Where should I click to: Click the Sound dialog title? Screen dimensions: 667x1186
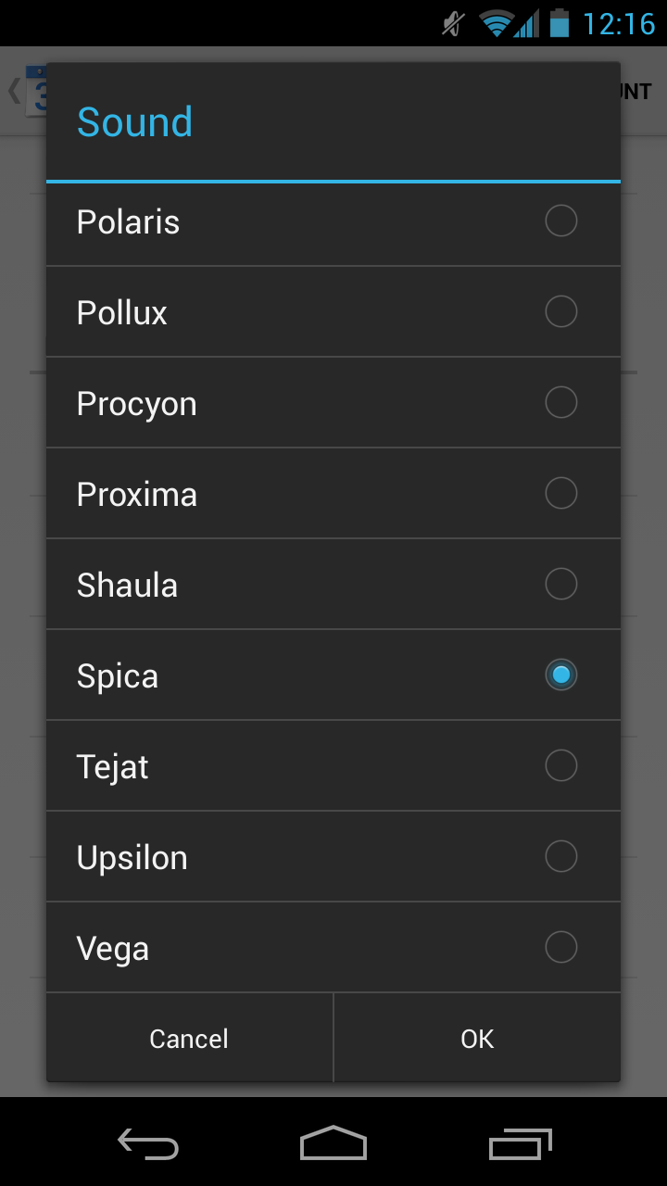pos(134,120)
